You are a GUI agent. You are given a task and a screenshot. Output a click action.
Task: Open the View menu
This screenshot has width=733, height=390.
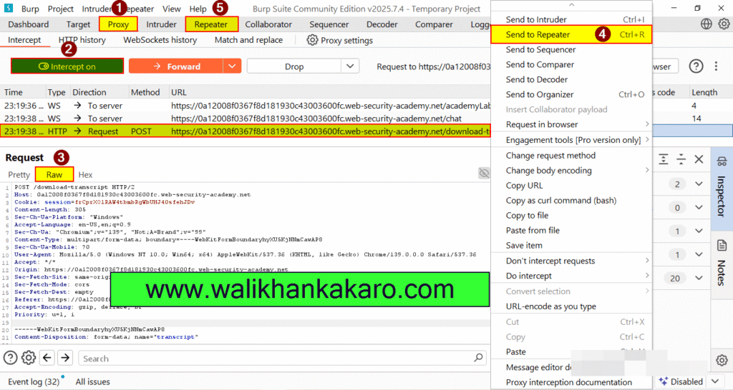pyautogui.click(x=172, y=9)
